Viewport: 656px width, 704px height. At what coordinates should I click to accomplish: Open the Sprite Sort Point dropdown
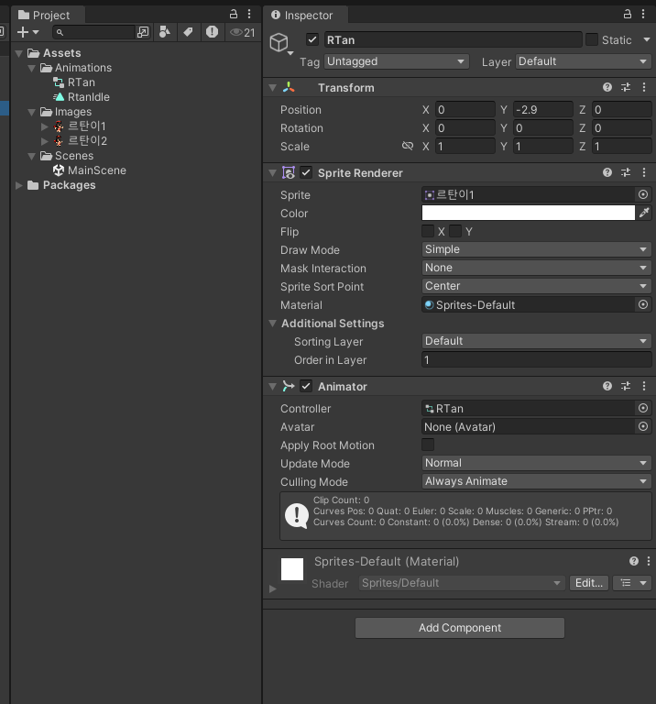[x=536, y=286]
